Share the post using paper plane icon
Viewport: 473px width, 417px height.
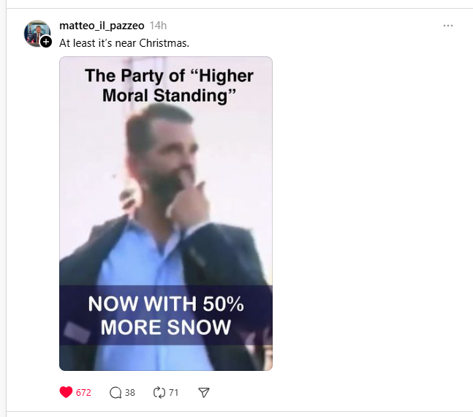click(204, 392)
